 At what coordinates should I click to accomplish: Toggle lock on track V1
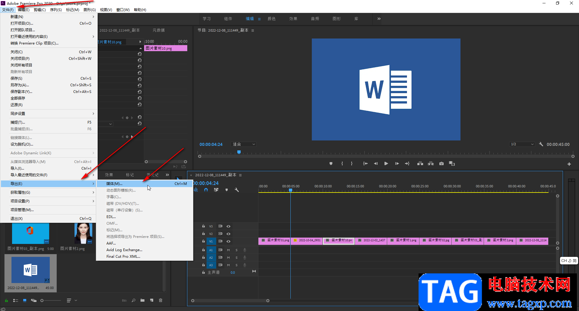coord(204,241)
